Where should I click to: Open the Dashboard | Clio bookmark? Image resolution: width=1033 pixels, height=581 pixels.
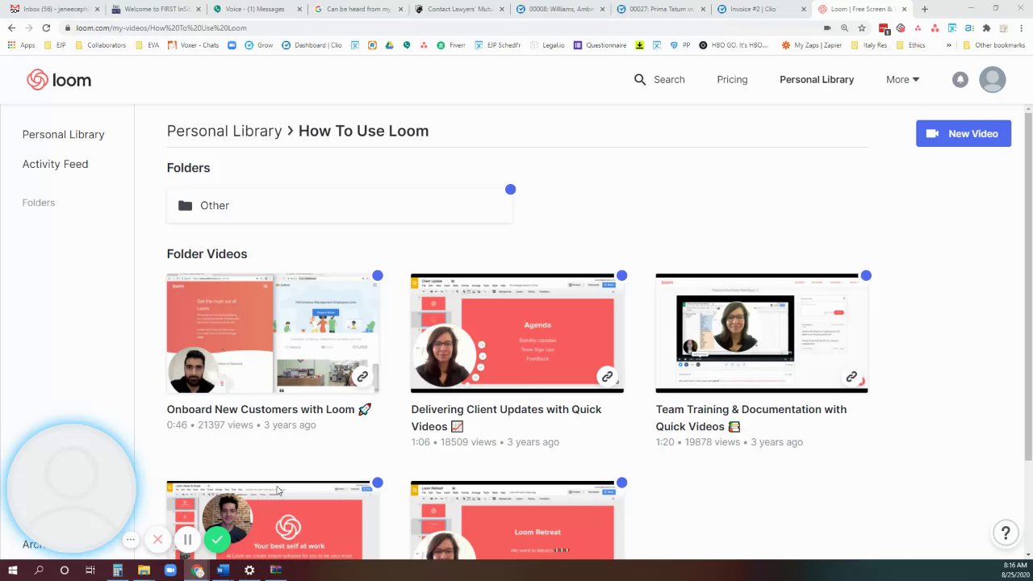[312, 45]
